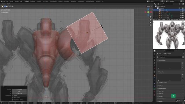Switch to the Layout workspace tab

tap(27, 1)
